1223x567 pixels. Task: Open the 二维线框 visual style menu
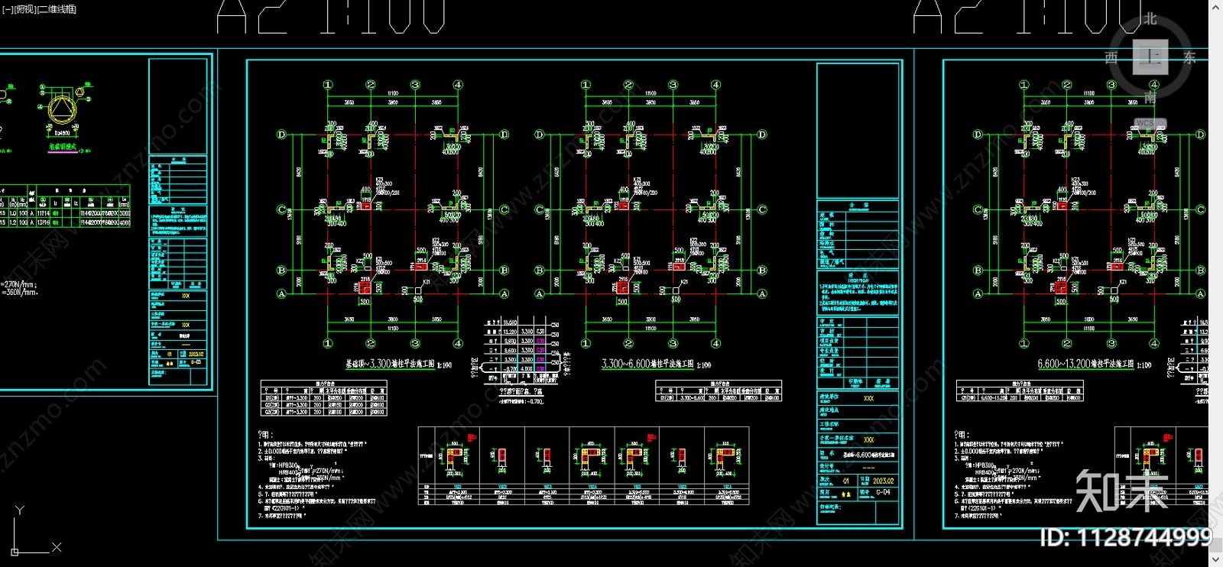(57, 9)
